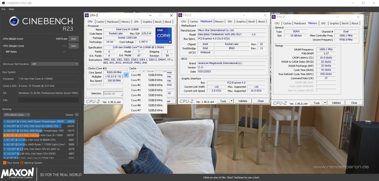
Task: Click CPU-Z icon in first window titlebar
Action: (87, 15)
